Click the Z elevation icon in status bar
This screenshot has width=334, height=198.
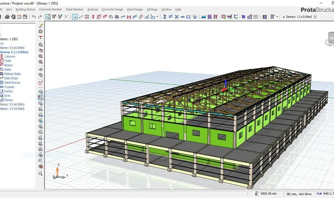tap(257, 194)
